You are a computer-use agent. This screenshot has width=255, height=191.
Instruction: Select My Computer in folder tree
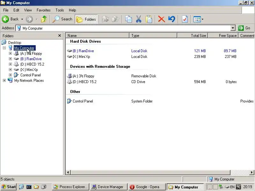(25, 48)
